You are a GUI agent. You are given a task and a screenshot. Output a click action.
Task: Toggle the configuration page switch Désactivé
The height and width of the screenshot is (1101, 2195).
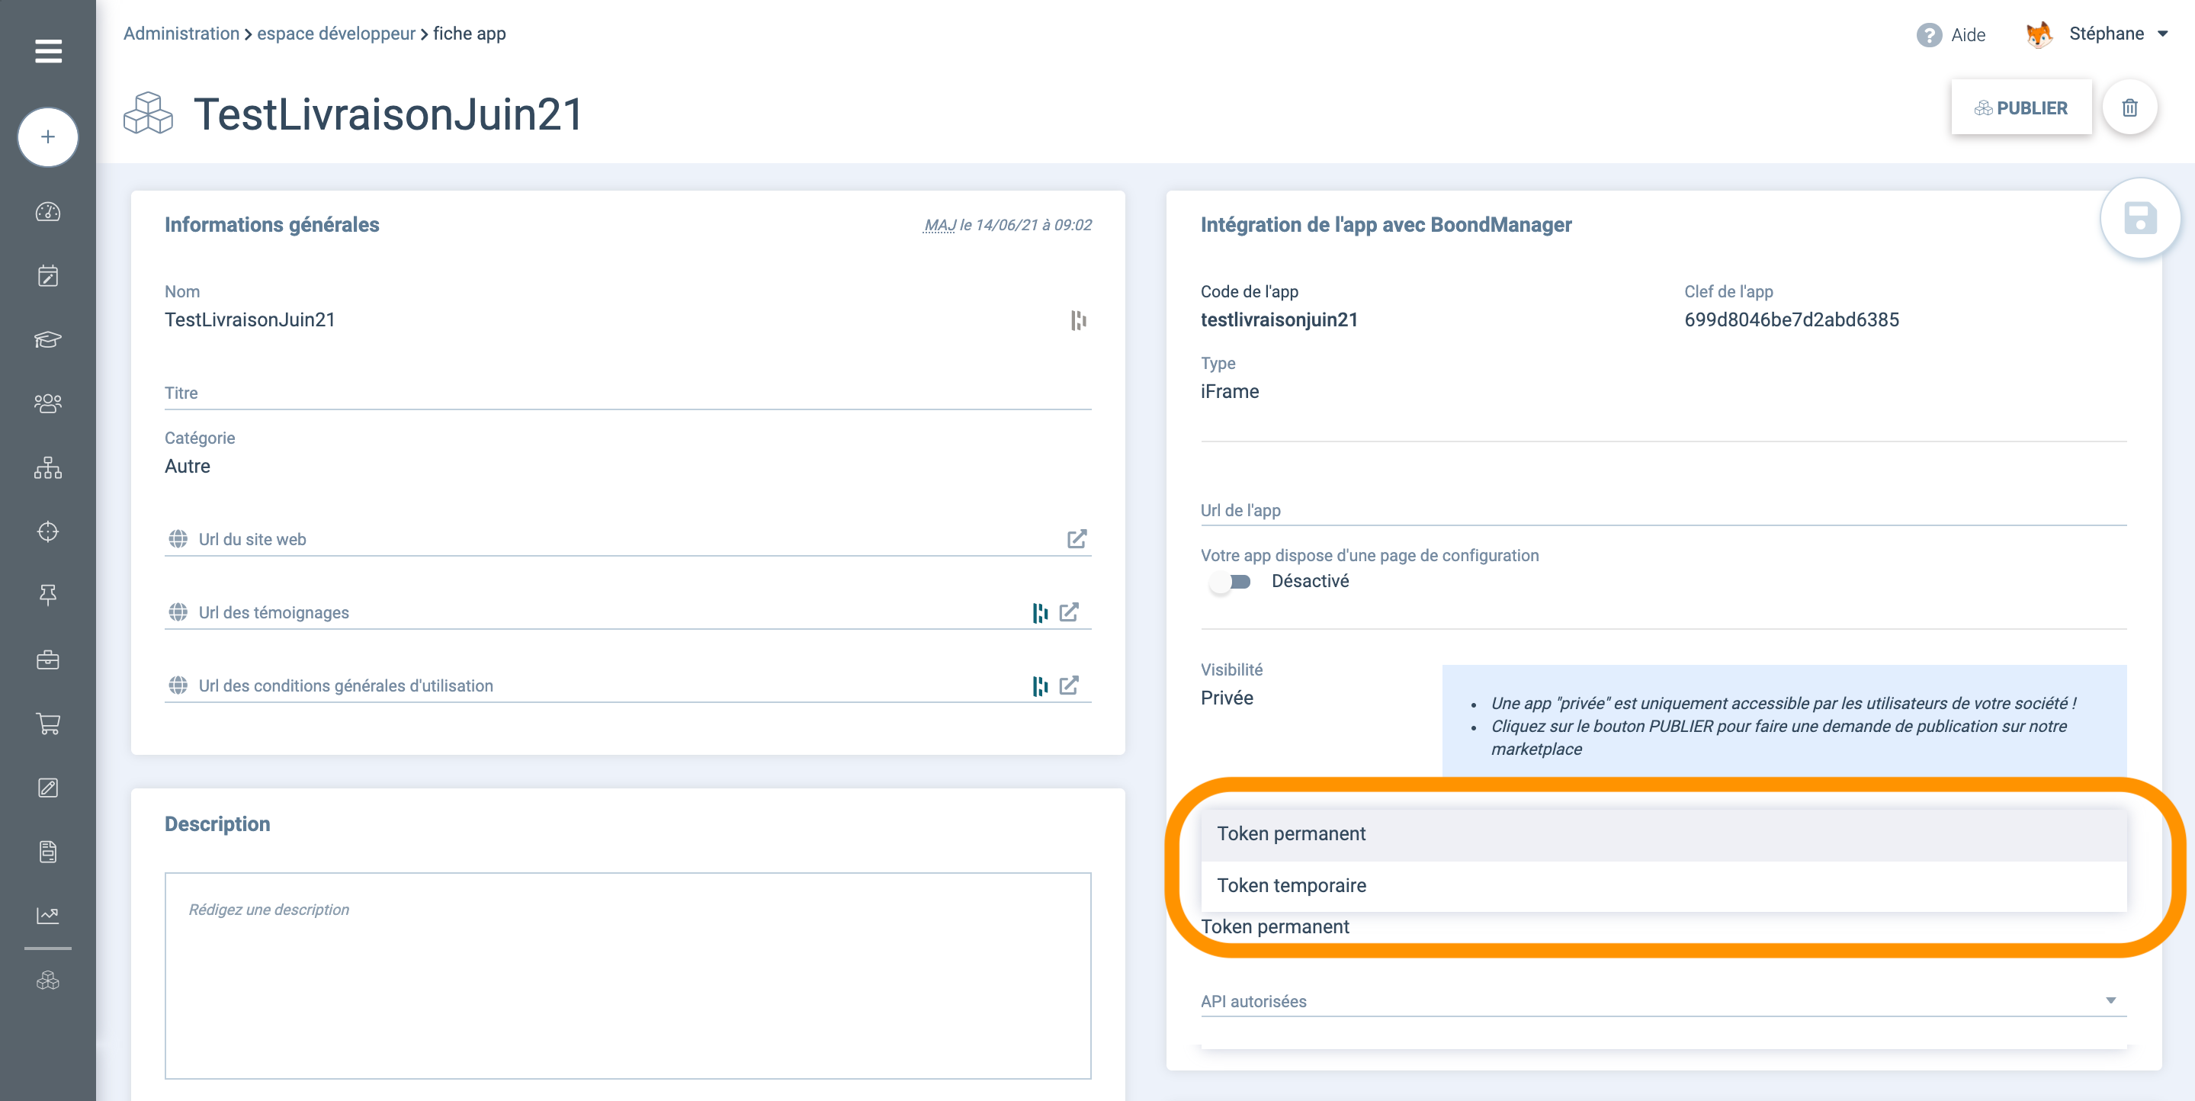click(x=1231, y=581)
